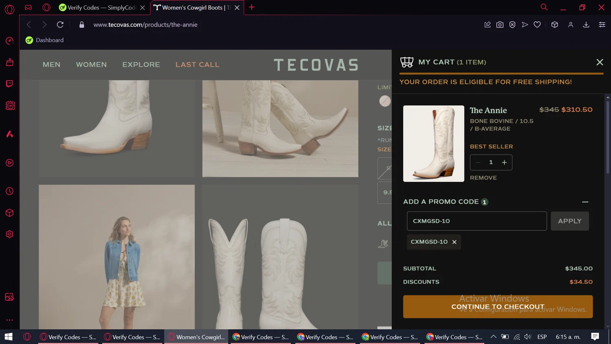Open the extensions cube icon
The image size is (611, 344).
554,24
